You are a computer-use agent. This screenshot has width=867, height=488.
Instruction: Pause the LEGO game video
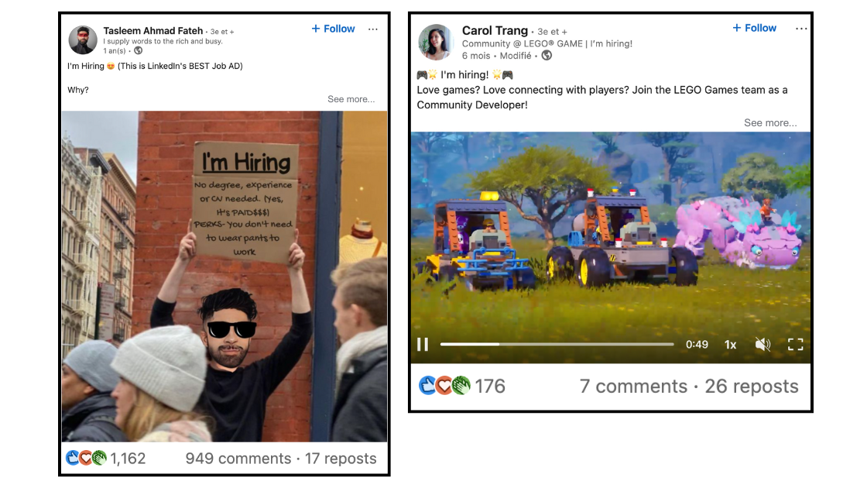tap(423, 345)
